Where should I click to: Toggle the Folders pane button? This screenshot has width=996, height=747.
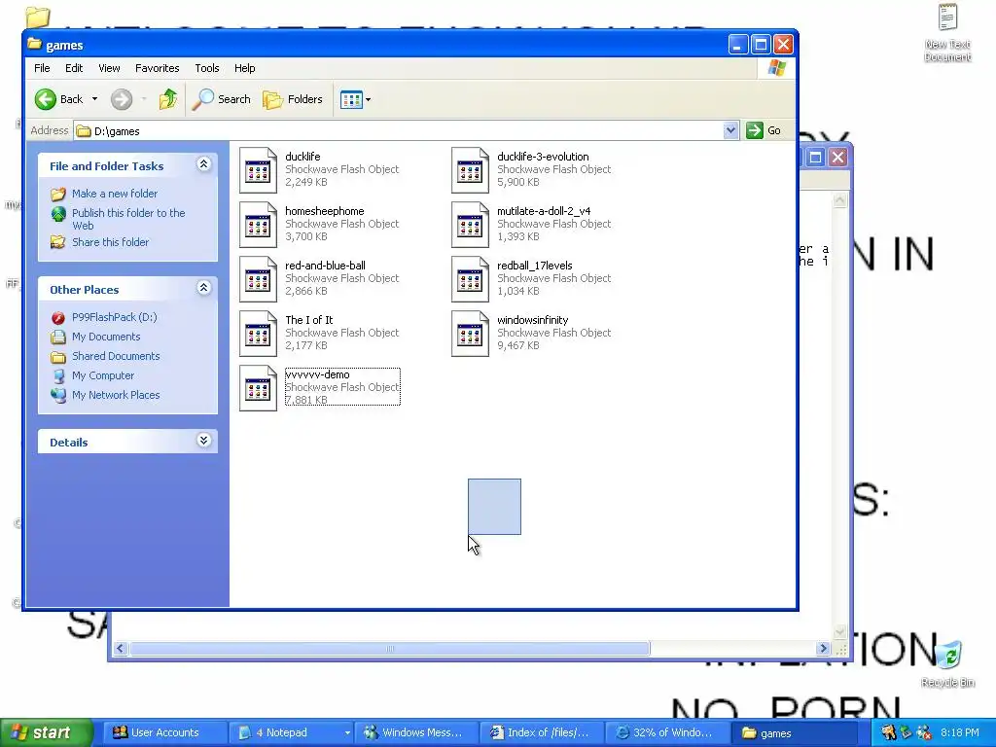coord(293,99)
